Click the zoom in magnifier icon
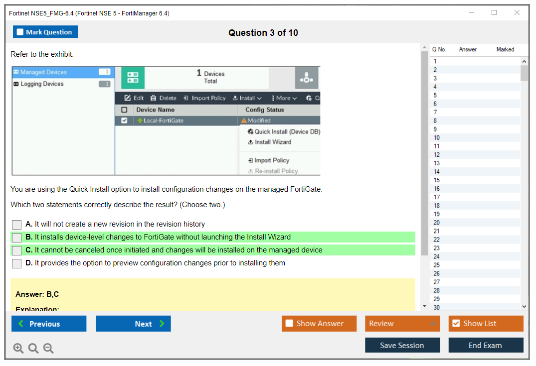The height and width of the screenshot is (366, 536). pyautogui.click(x=18, y=349)
